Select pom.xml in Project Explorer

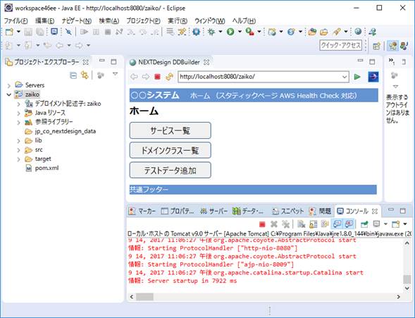[47, 168]
